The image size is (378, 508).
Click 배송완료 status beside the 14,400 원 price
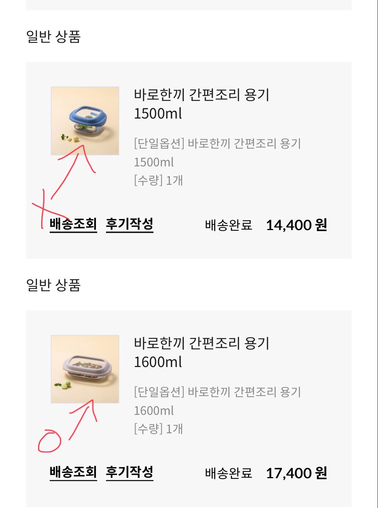coord(229,225)
